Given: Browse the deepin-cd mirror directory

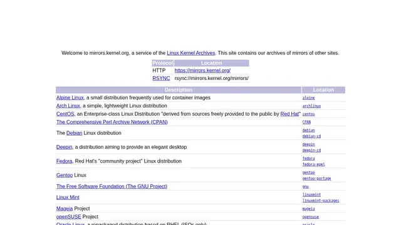Looking at the screenshot, I should 311,150.
